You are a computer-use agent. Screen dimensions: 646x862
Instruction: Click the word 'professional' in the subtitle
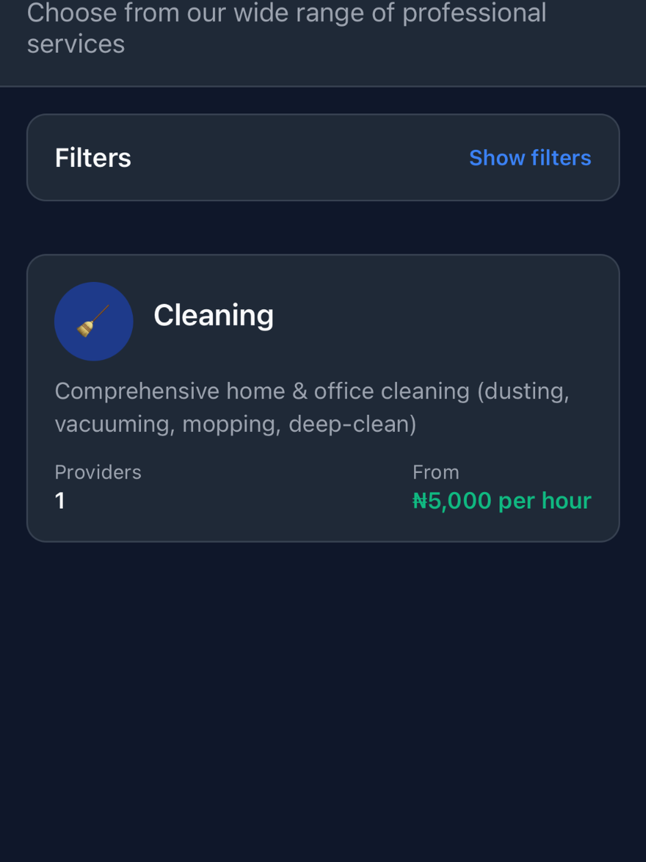pyautogui.click(x=474, y=13)
